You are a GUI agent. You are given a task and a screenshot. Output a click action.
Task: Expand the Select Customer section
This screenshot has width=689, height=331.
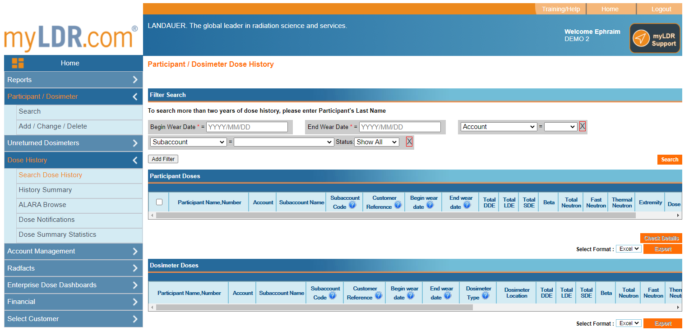pyautogui.click(x=135, y=319)
